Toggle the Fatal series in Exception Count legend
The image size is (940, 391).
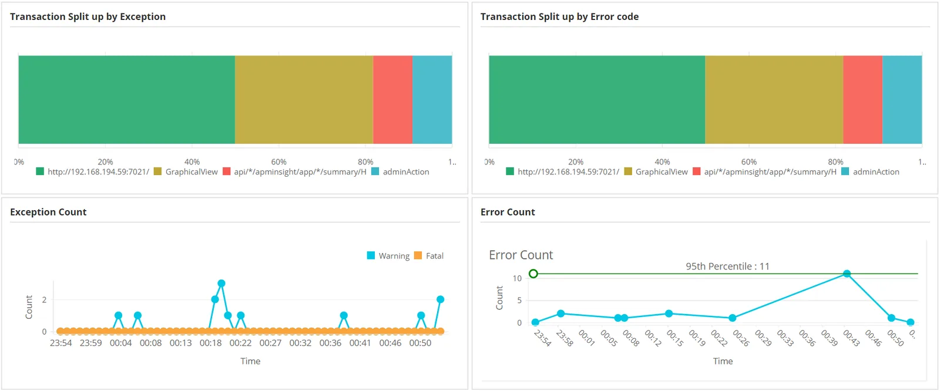(429, 256)
